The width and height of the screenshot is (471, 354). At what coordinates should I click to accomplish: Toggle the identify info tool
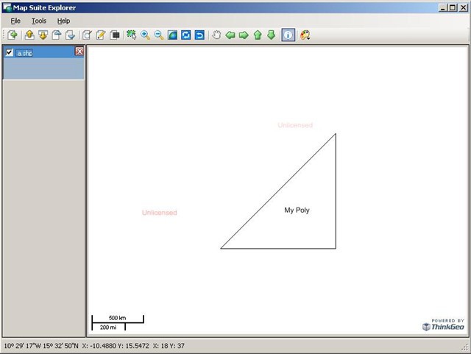click(288, 35)
